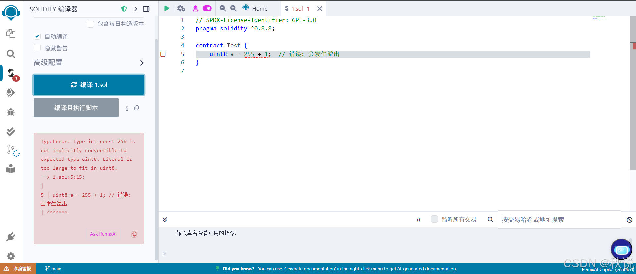This screenshot has height=274, width=636.
Task: Click the RemixAI Copilot (enabled) status
Action: (608, 269)
